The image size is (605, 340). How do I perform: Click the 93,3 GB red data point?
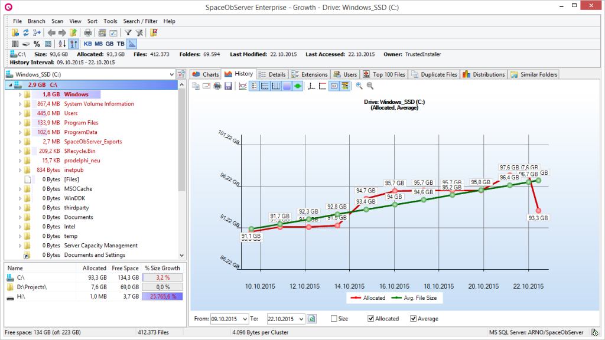pos(538,211)
